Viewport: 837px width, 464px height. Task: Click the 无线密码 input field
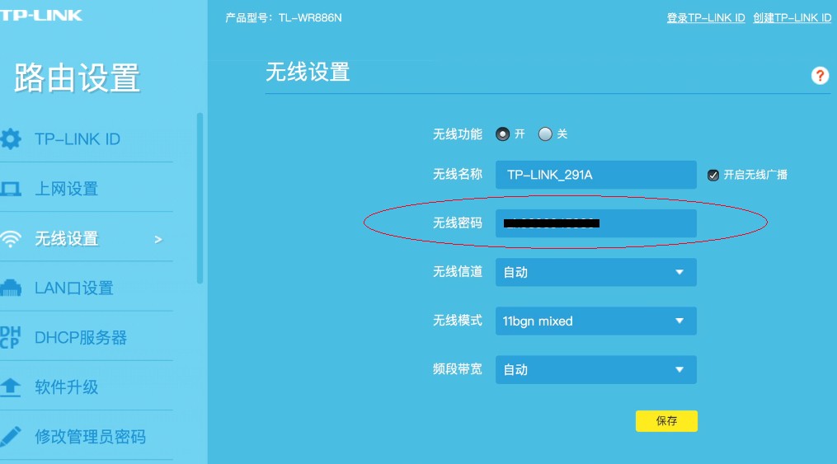click(x=595, y=223)
